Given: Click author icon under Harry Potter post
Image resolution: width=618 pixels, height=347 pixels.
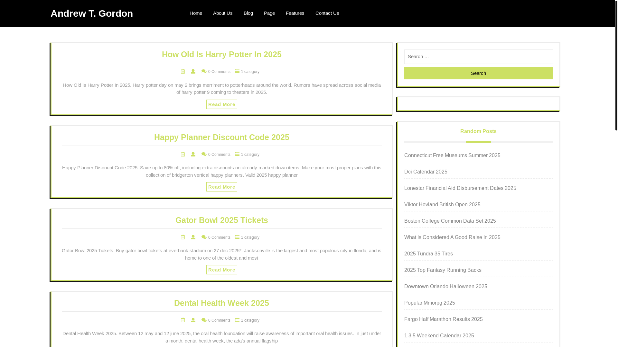Looking at the screenshot, I should tap(193, 71).
